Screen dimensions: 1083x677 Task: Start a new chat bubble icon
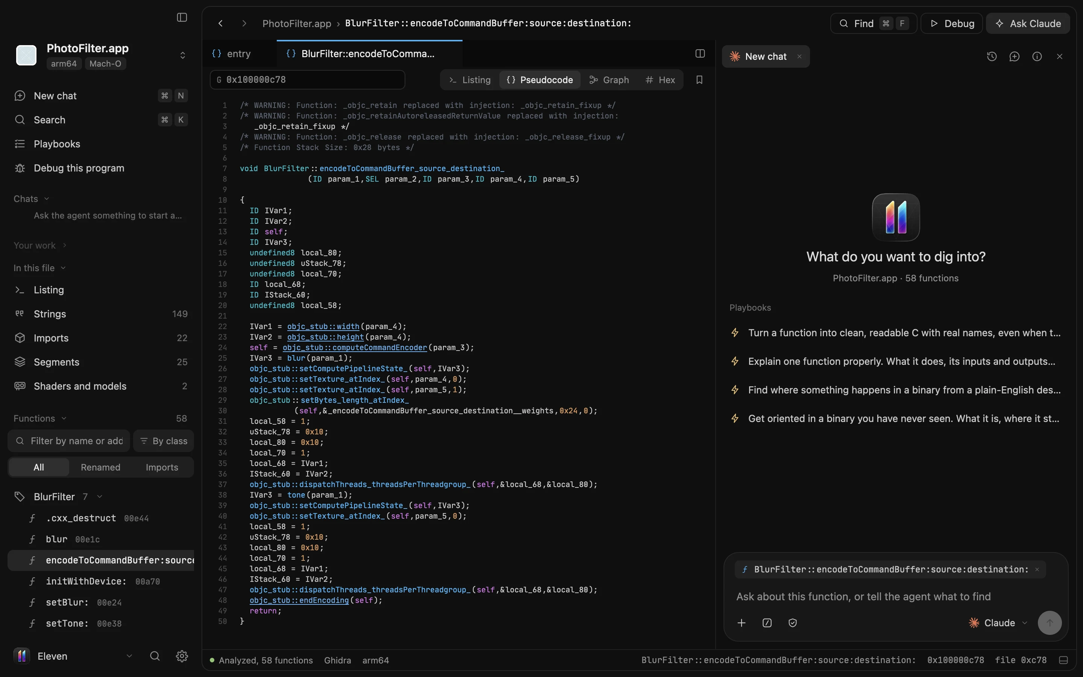(x=1015, y=56)
